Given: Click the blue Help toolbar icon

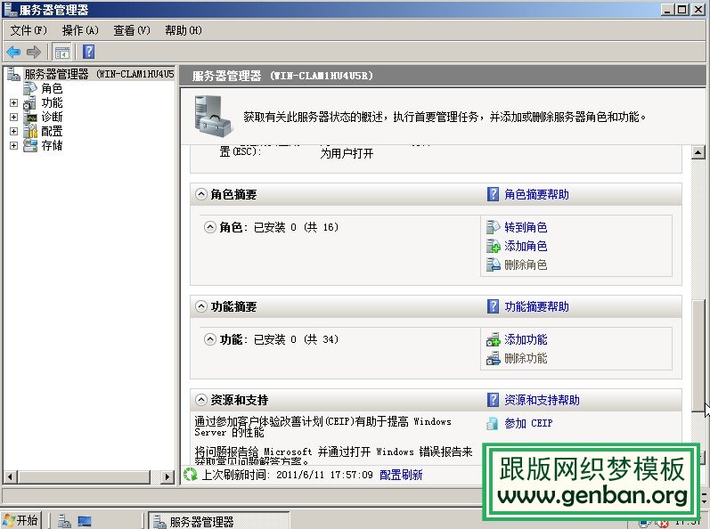Looking at the screenshot, I should (88, 52).
